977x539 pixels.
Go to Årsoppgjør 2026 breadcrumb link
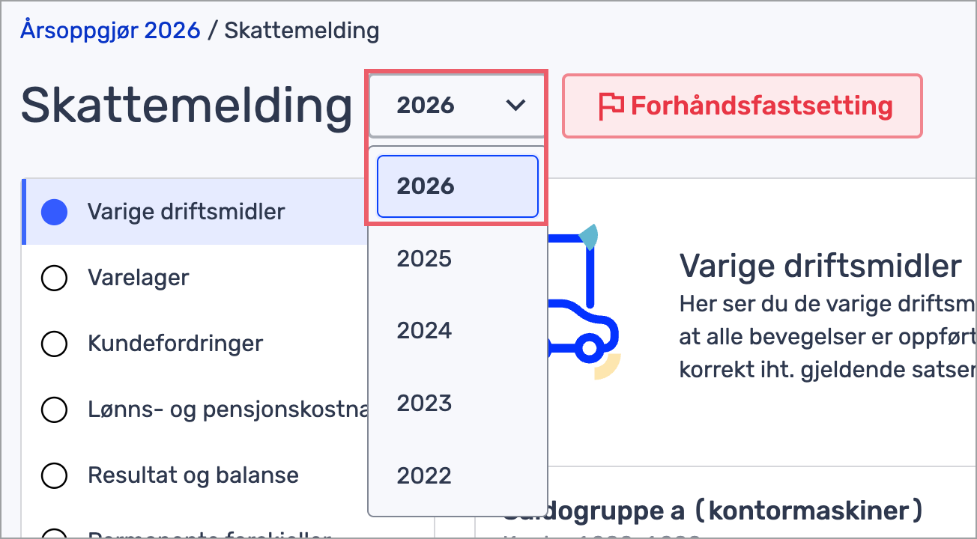111,31
